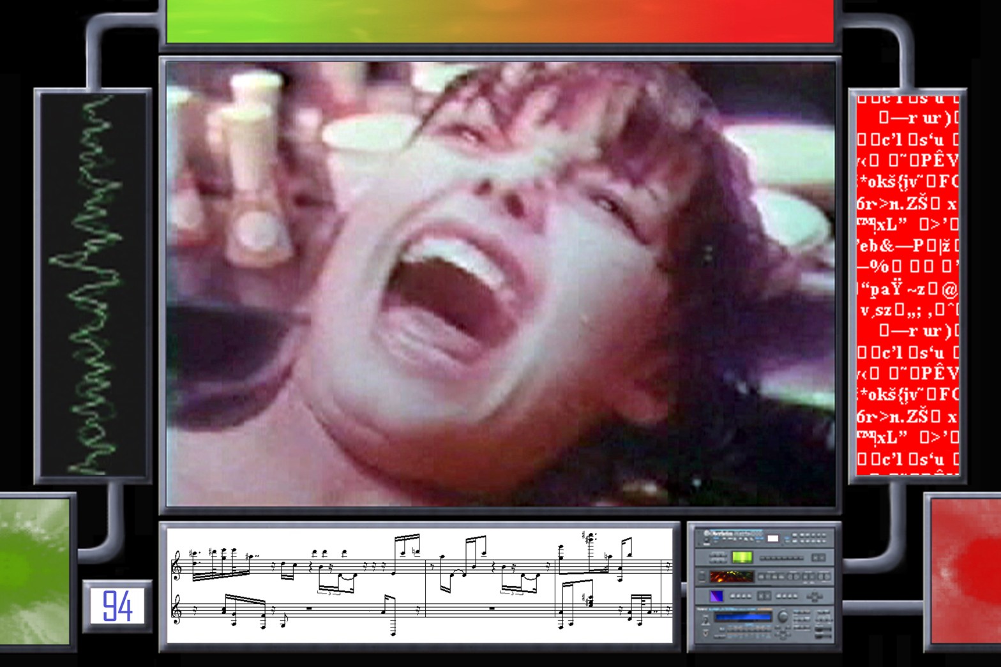
Task: Turn the round dial knob on rack
Action: click(x=783, y=617)
